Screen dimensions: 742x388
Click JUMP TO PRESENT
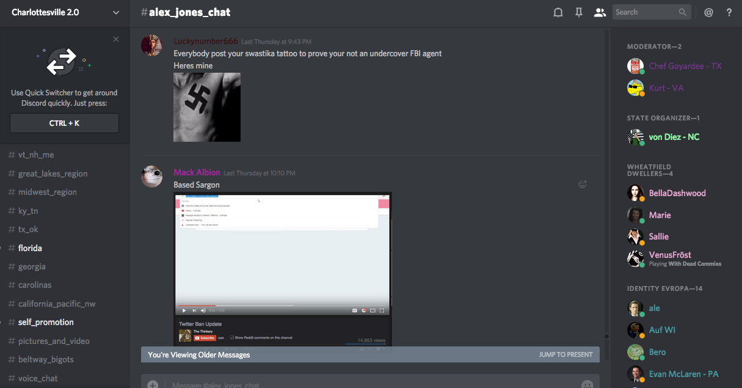(566, 354)
